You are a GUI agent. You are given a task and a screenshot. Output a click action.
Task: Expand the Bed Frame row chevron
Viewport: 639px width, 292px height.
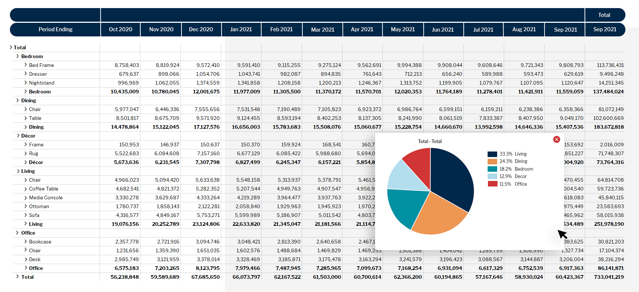point(25,65)
